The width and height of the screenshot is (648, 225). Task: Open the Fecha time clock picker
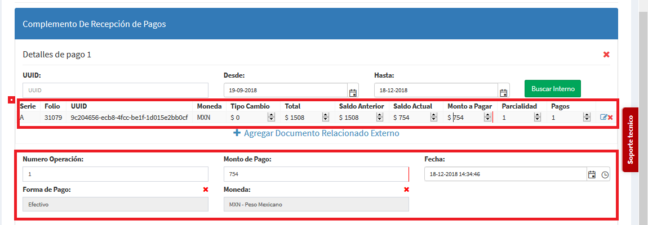point(605,174)
